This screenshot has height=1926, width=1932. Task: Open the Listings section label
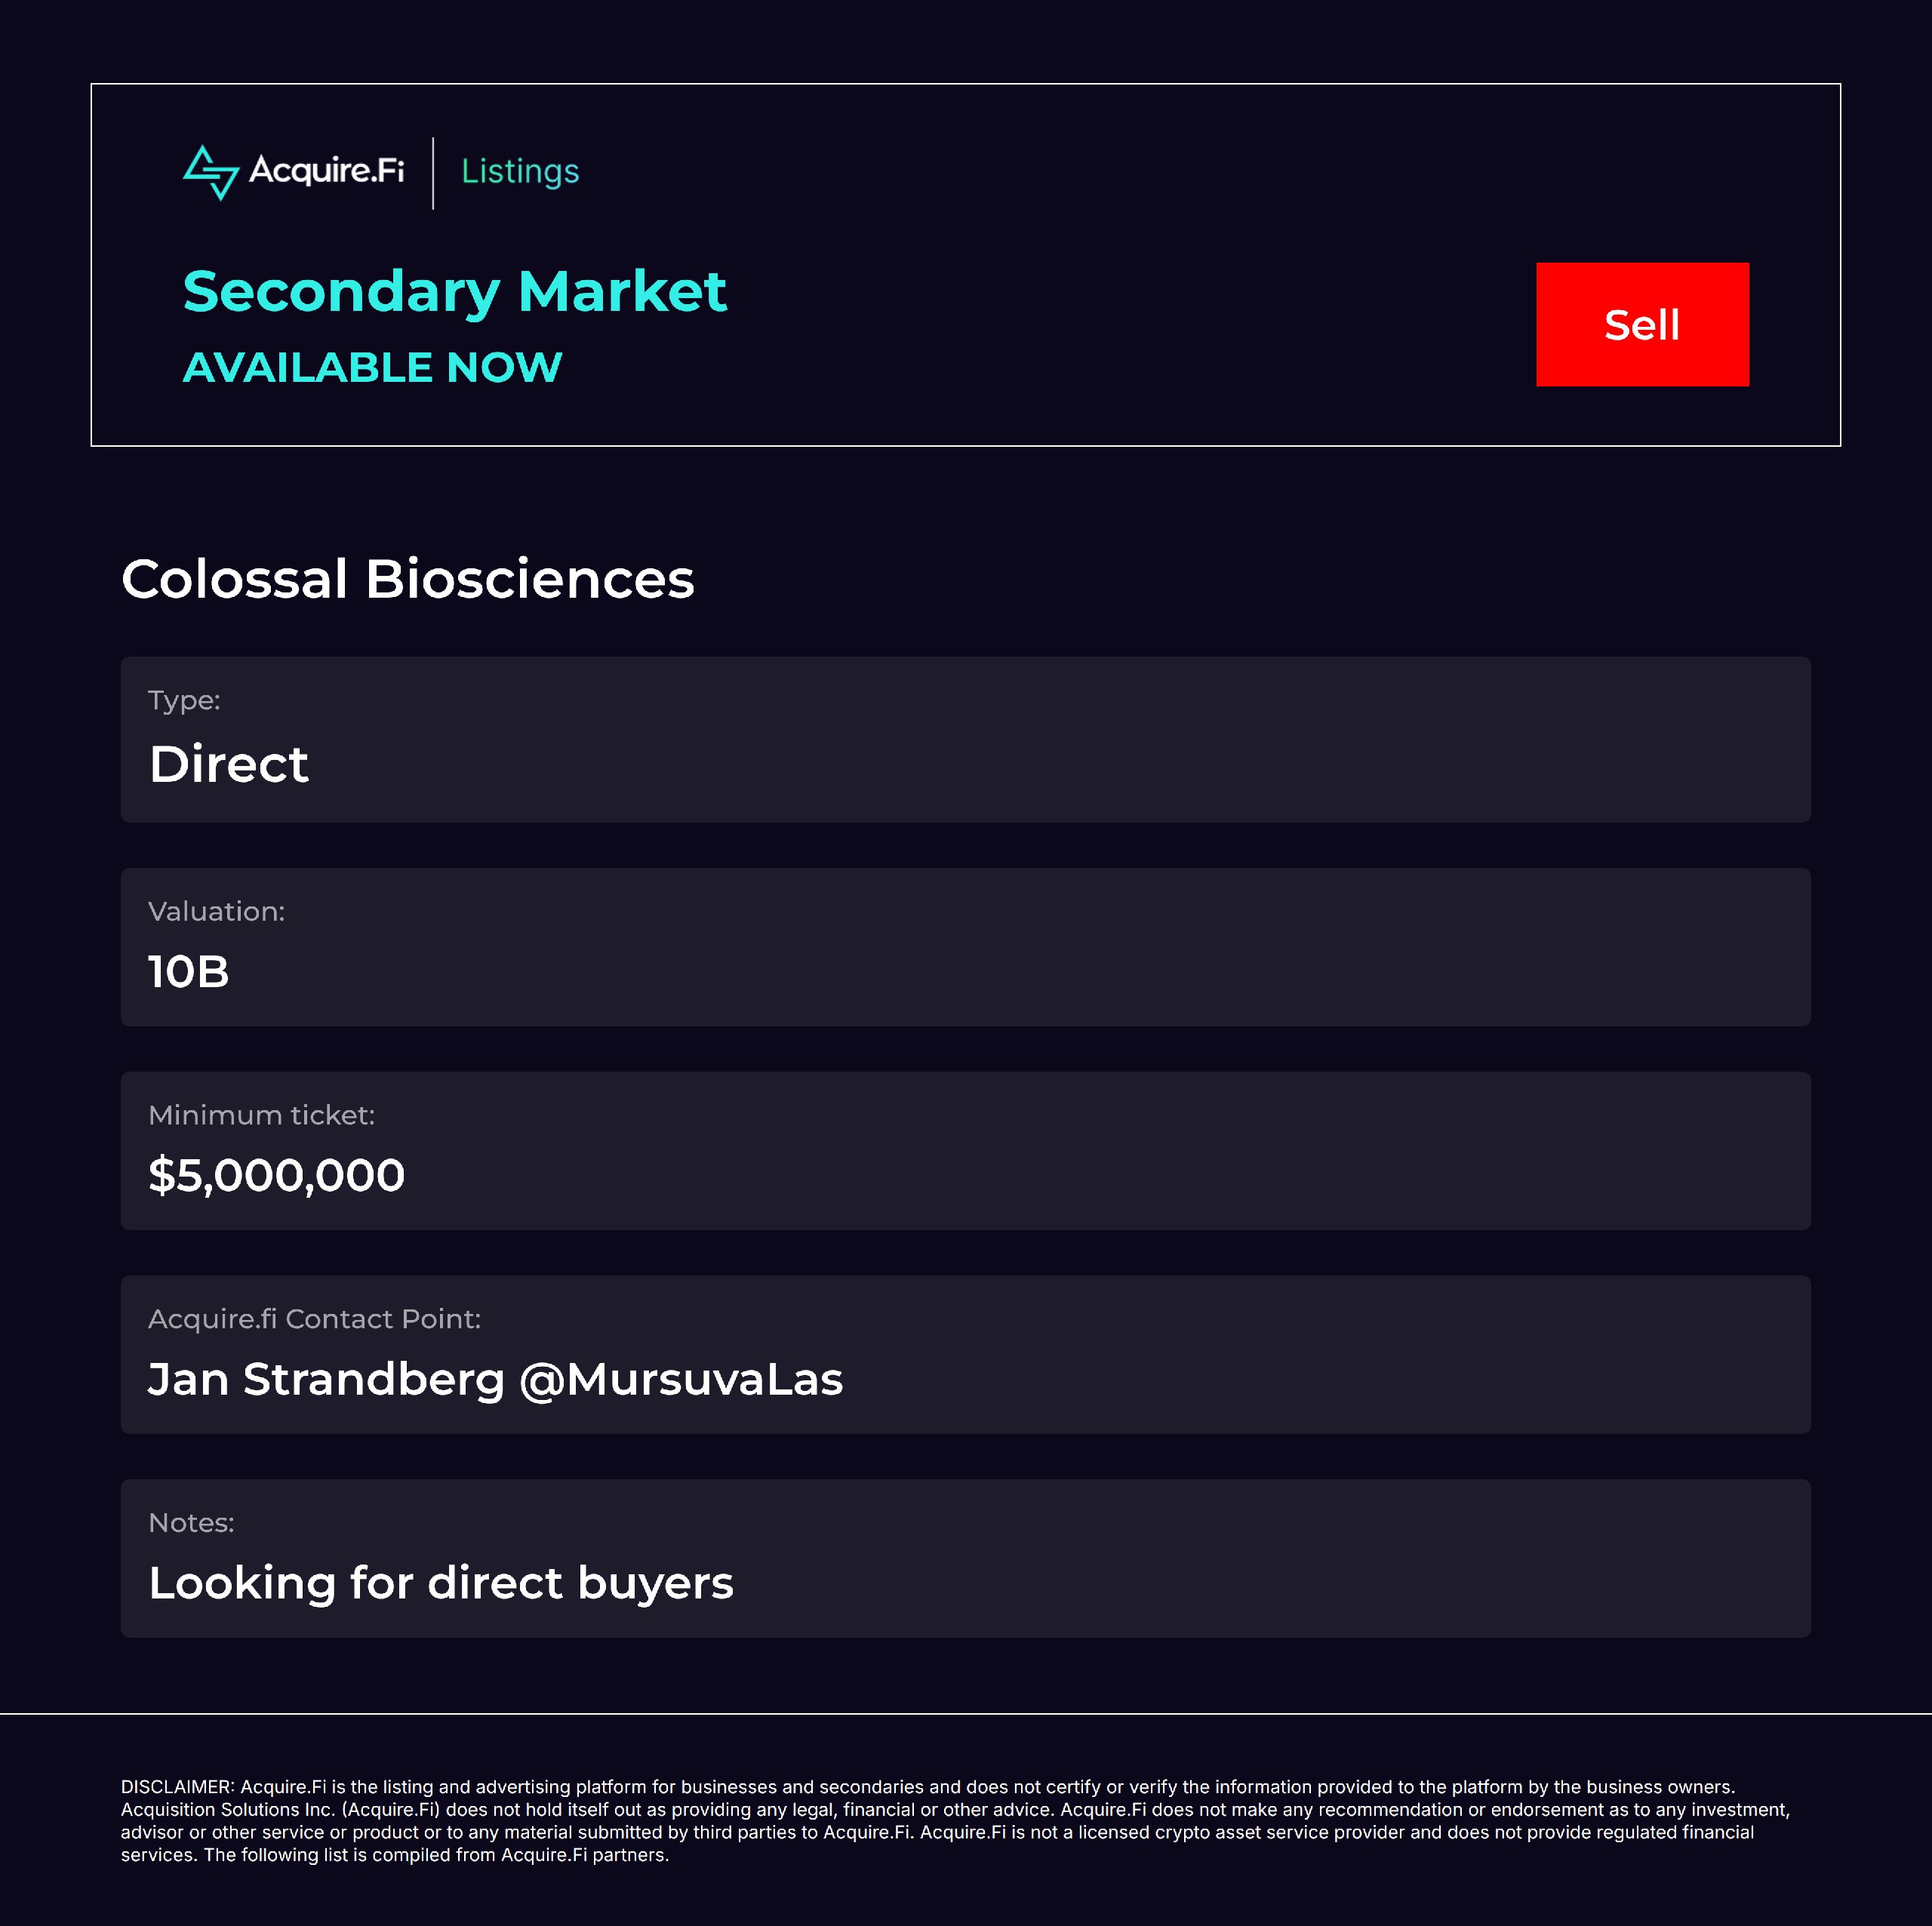coord(520,172)
